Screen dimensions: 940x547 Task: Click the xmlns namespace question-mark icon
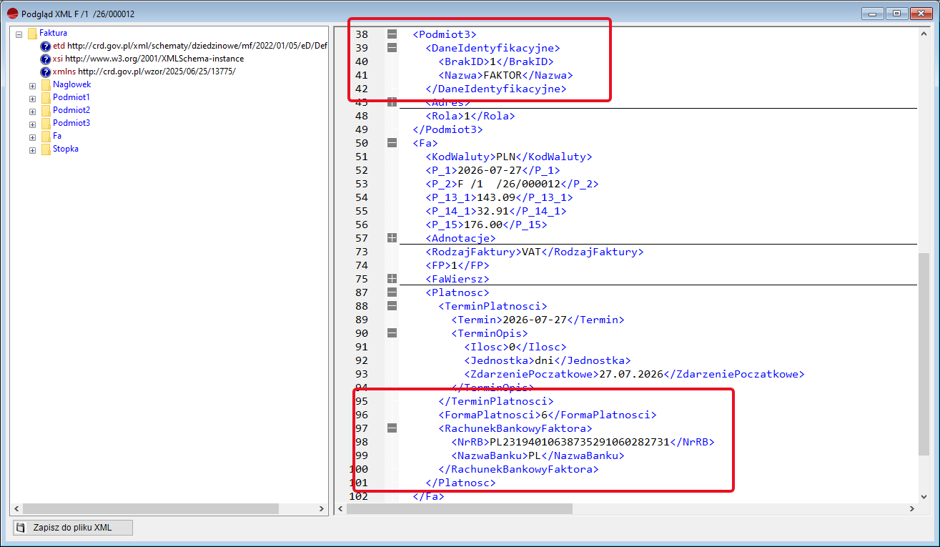(46, 72)
